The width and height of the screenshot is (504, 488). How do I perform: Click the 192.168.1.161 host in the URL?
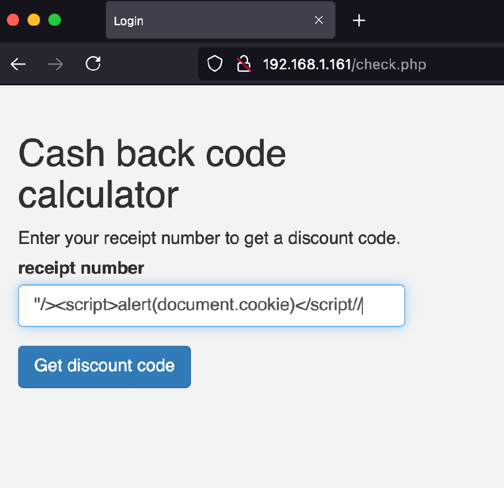pos(306,65)
